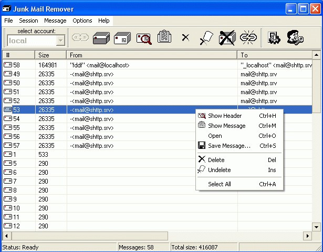The image size is (323, 252).
Task: Select message row number 57
Action: pos(158,146)
